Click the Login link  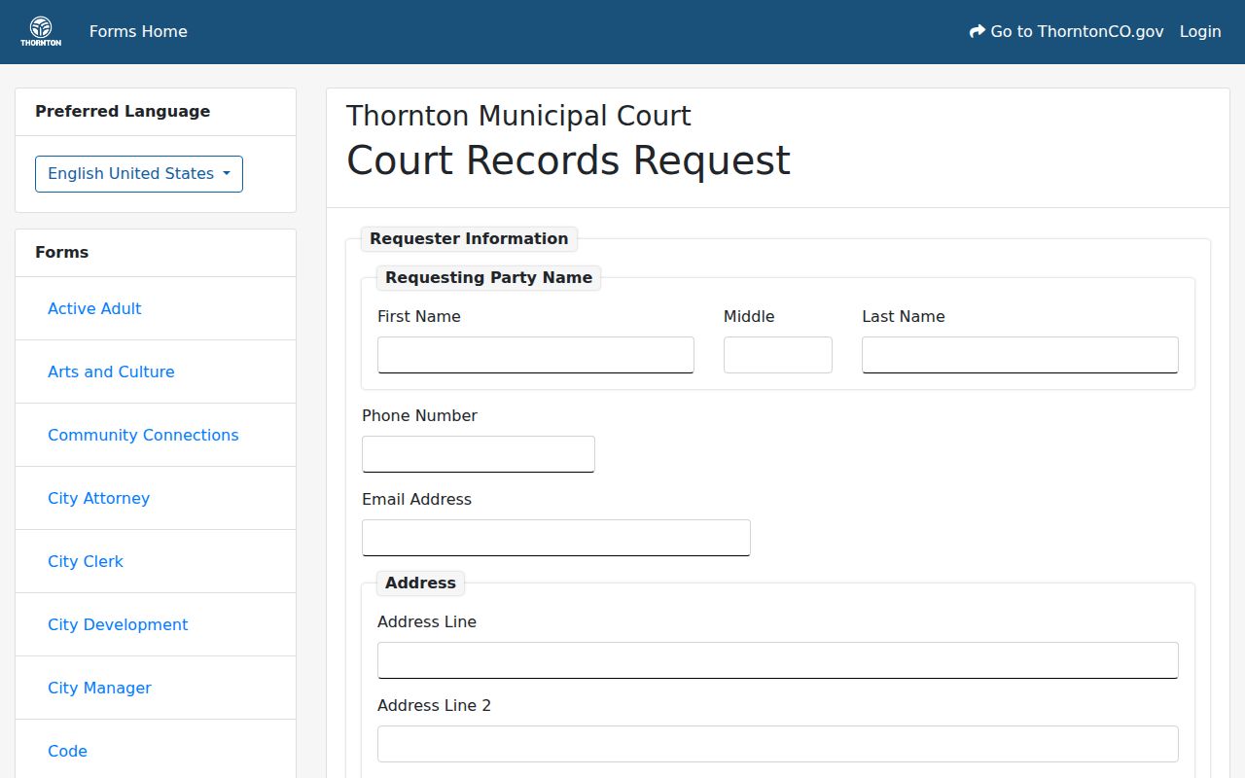click(1200, 32)
